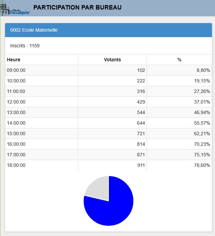Click the 55,57% participation cell
Viewport: 215px width, 236px height.
[x=202, y=123]
